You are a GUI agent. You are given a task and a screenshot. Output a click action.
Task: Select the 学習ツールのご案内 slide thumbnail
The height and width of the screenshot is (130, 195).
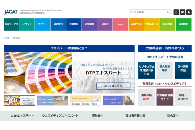pyautogui.click(x=86, y=100)
